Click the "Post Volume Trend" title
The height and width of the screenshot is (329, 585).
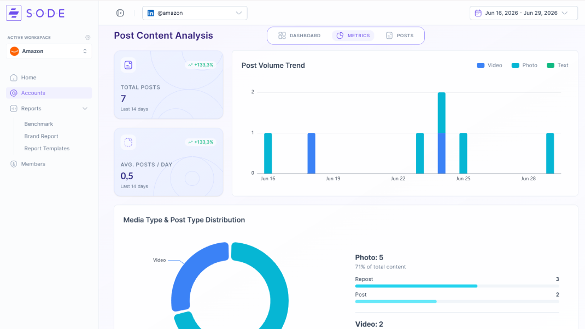pyautogui.click(x=273, y=65)
